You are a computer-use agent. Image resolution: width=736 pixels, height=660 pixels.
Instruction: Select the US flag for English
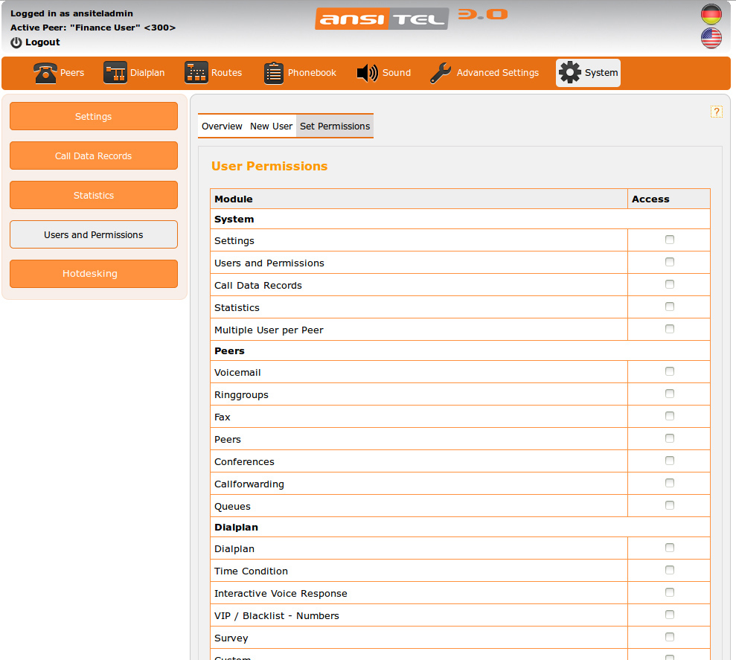coord(711,38)
